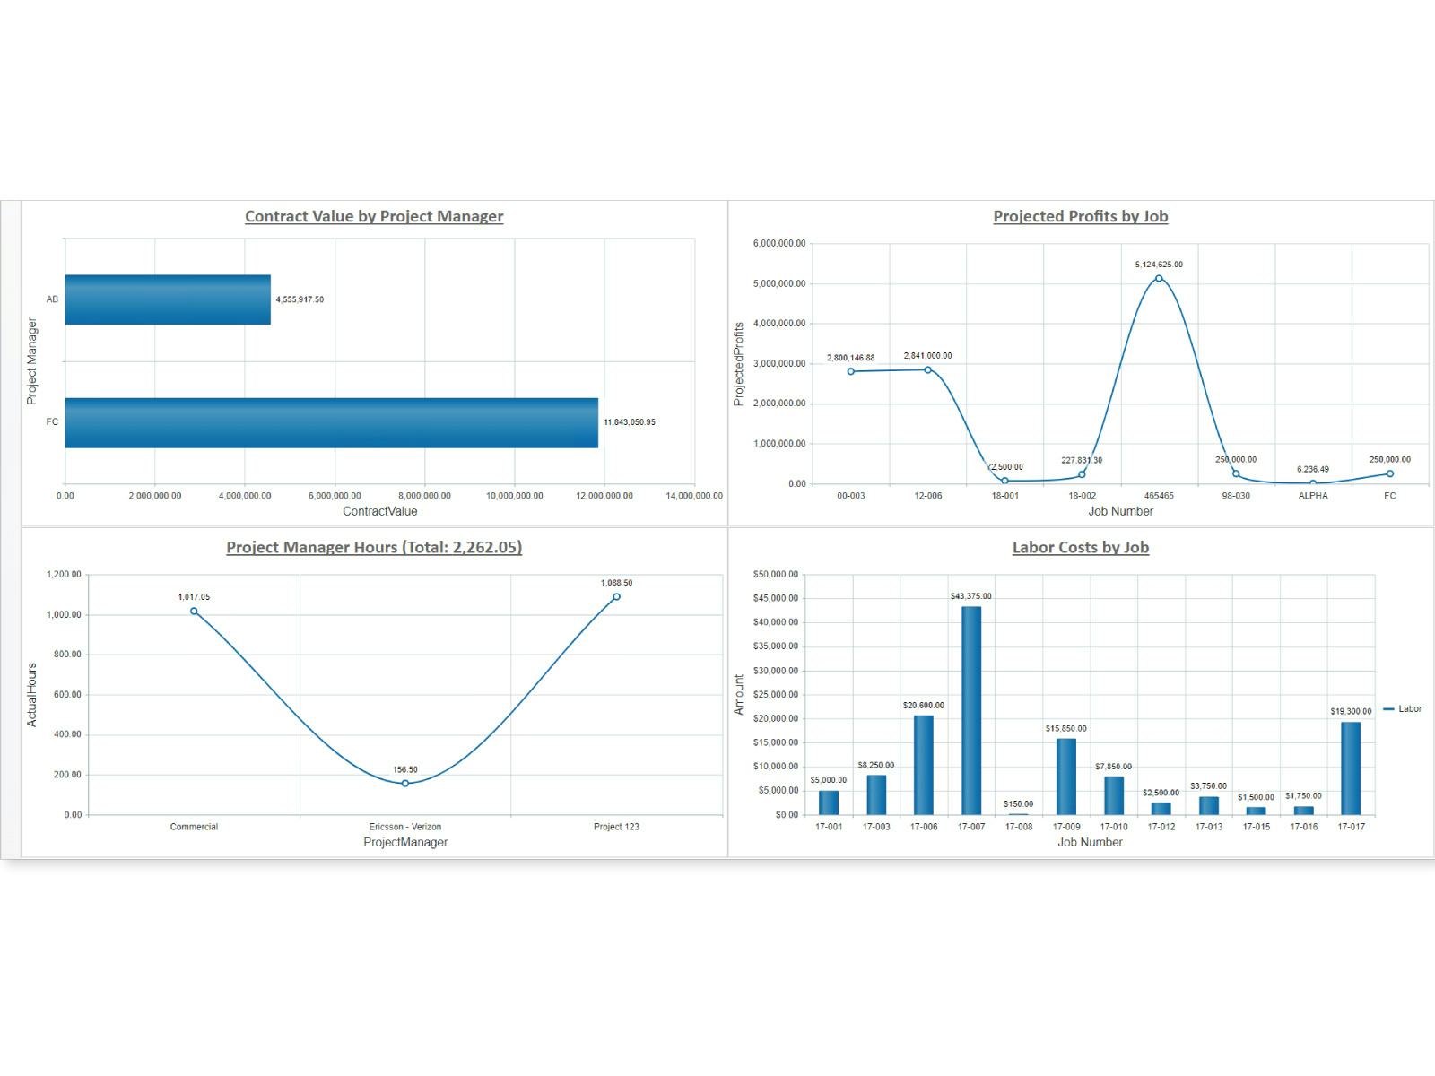Image resolution: width=1435 pixels, height=1076 pixels.
Task: Click the 1,017.05 hours label
Action: coord(194,597)
